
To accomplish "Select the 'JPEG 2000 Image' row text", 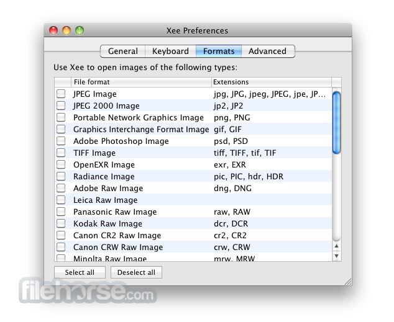I will tap(106, 106).
